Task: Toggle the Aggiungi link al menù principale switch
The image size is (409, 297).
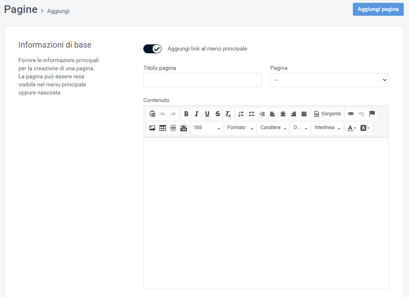Action: coord(152,49)
